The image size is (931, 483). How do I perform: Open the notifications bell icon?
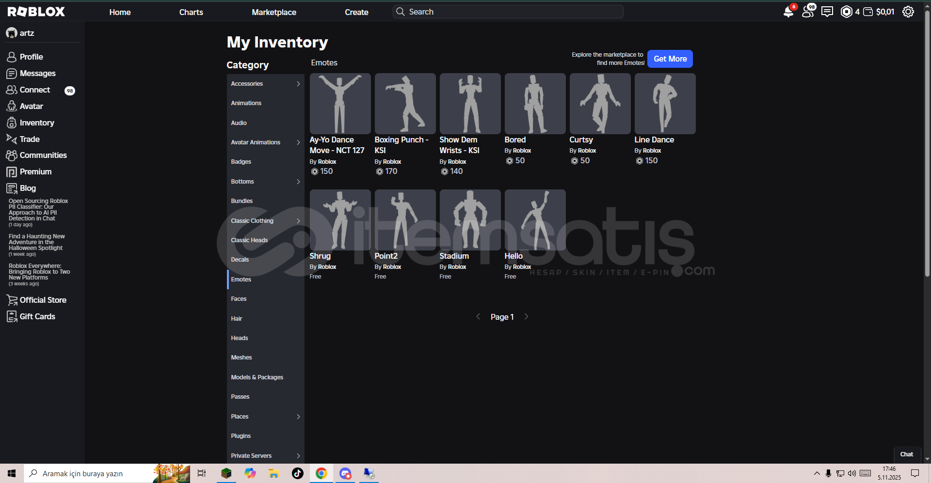[x=789, y=12]
